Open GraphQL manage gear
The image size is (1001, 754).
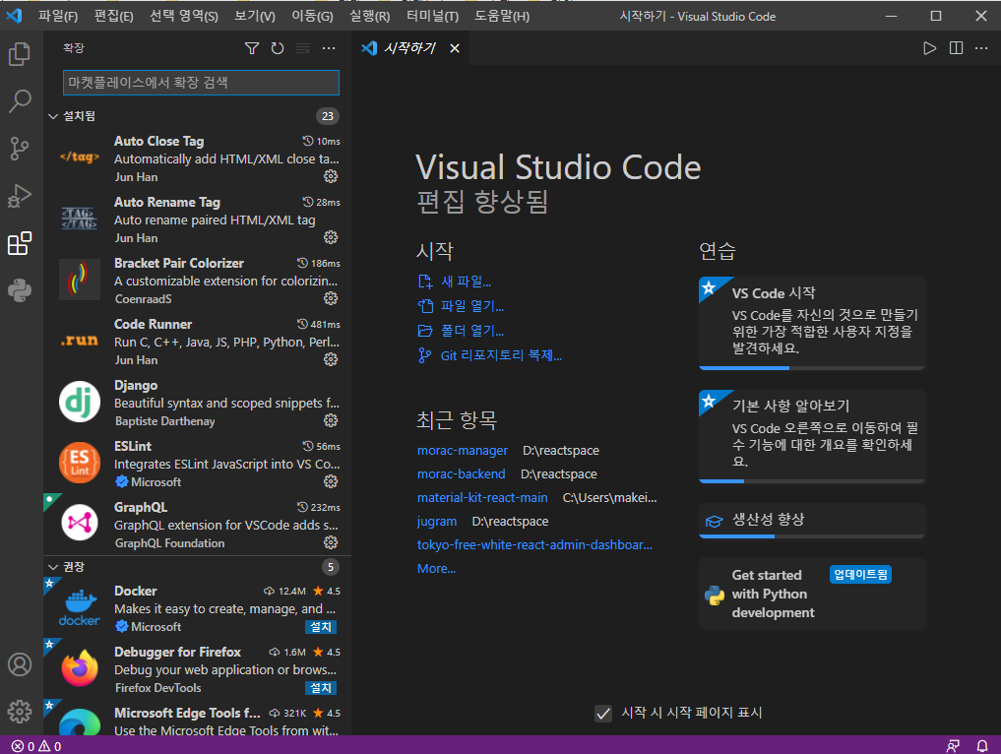click(x=331, y=542)
